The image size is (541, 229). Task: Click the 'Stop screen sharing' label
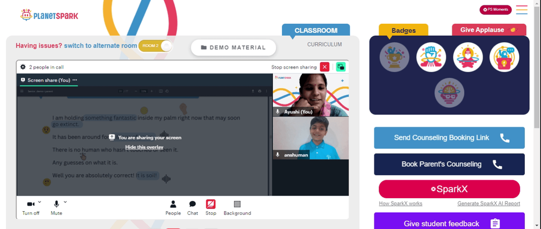coord(294,67)
